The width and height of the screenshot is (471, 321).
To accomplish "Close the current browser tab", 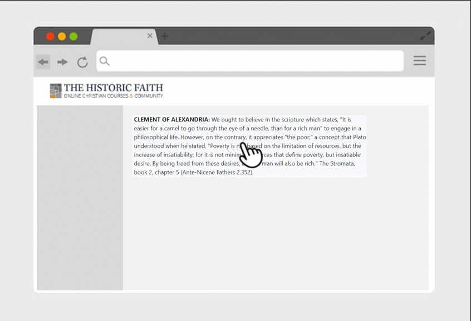I will (x=150, y=36).
